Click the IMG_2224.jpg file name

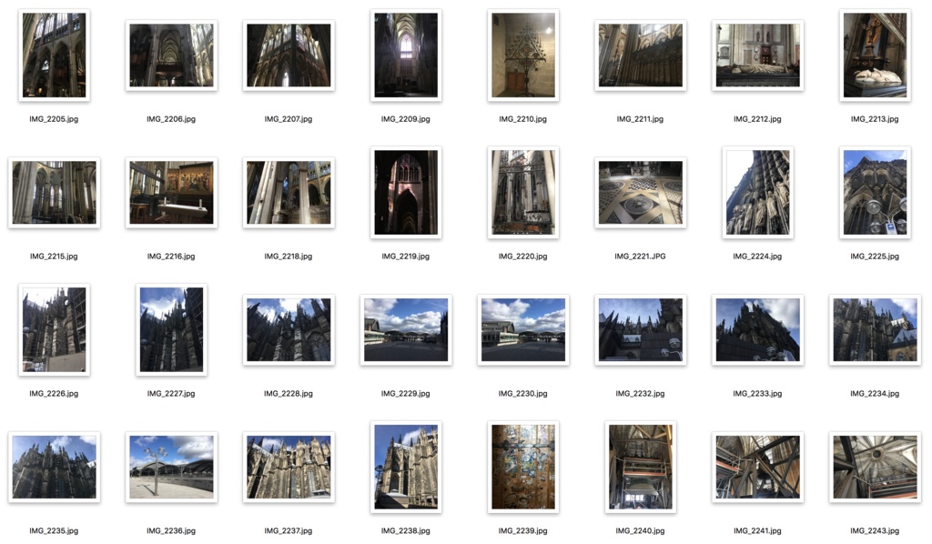tap(758, 256)
